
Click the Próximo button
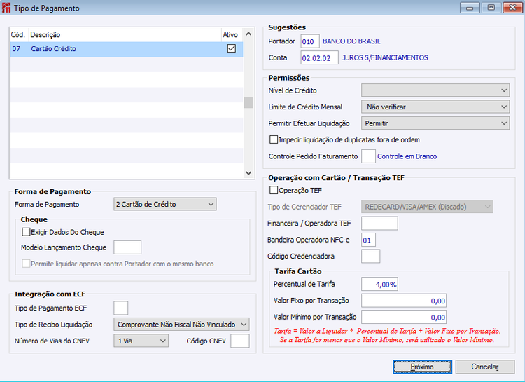422,367
